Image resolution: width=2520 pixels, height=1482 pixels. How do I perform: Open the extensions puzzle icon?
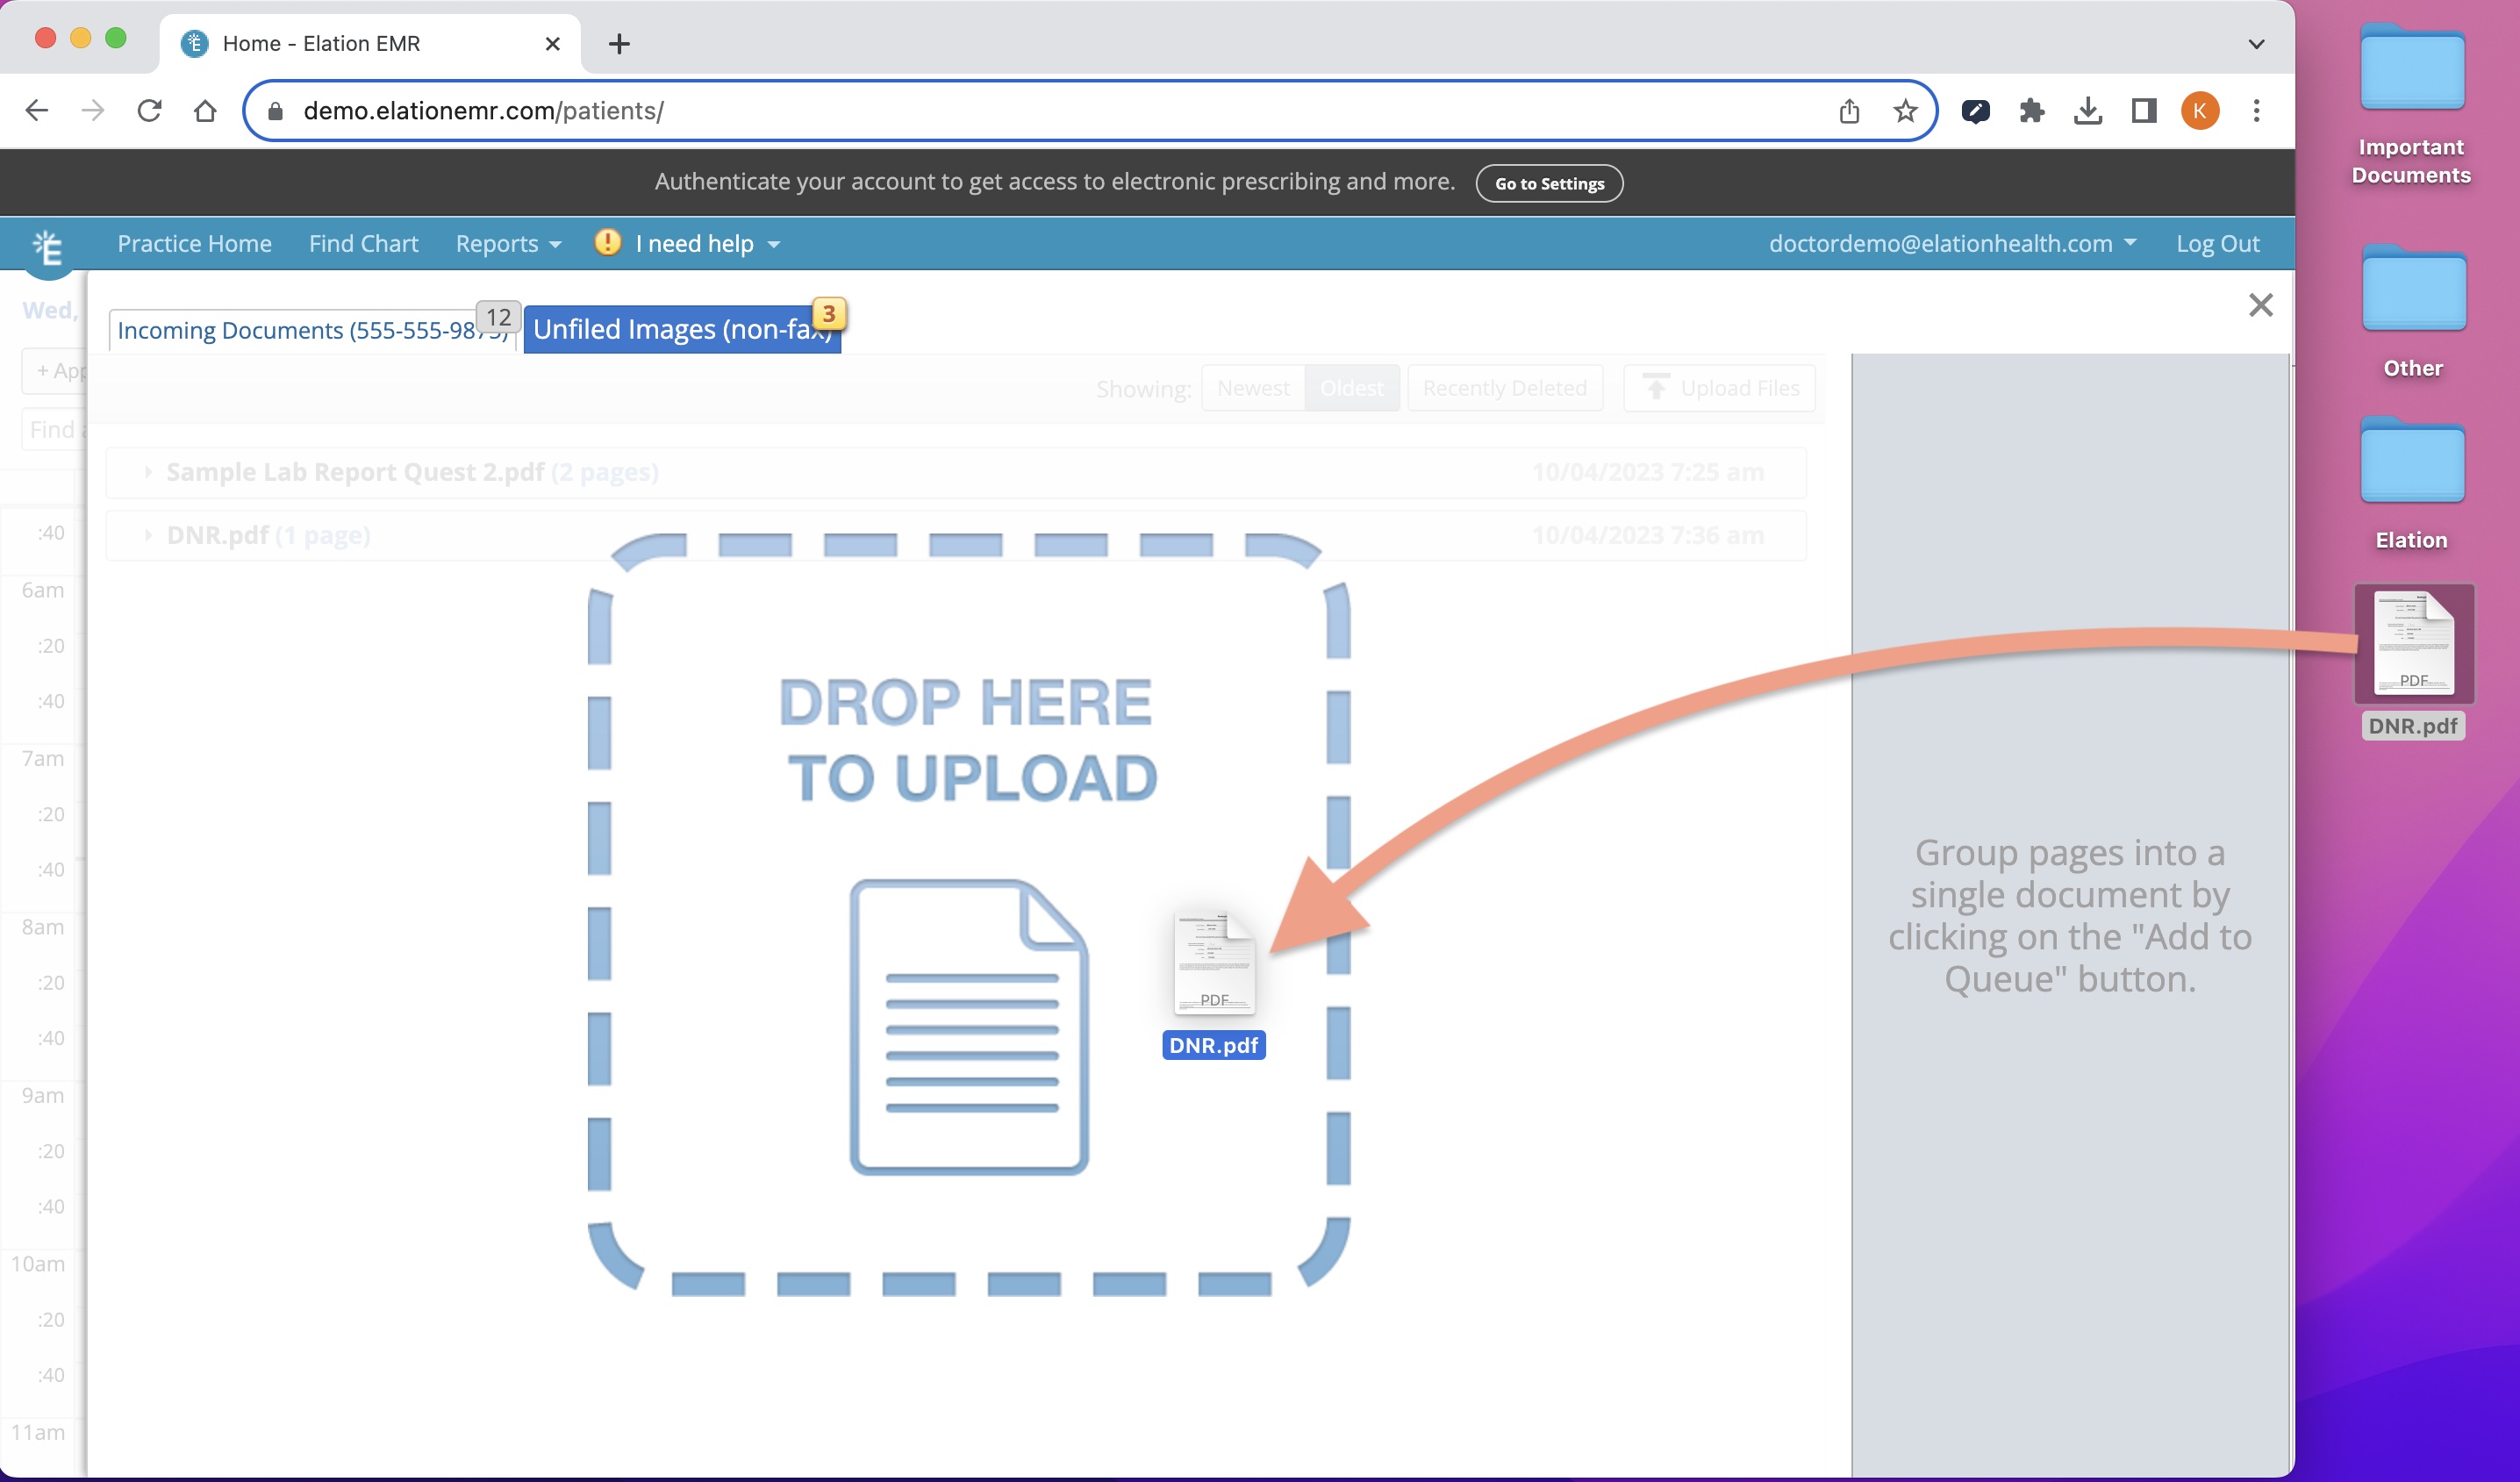[x=2031, y=111]
